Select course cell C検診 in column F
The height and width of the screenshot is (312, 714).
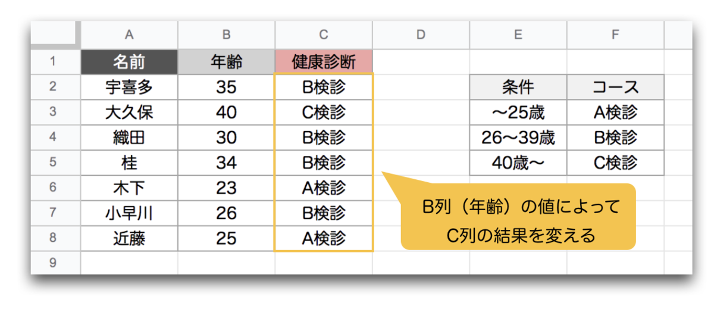point(615,163)
